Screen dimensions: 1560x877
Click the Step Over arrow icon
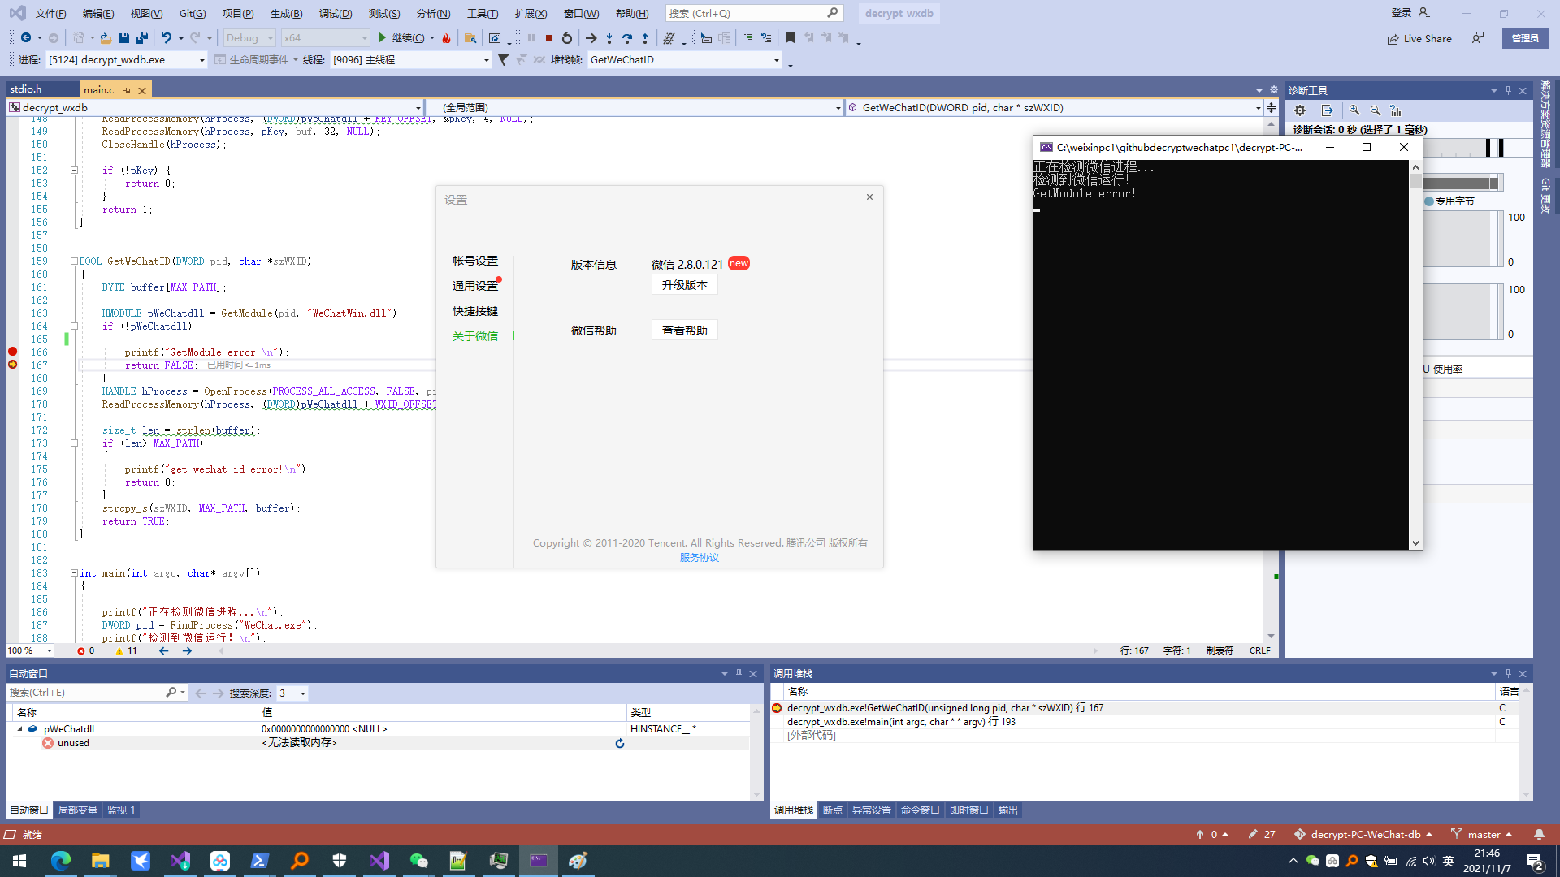point(627,38)
